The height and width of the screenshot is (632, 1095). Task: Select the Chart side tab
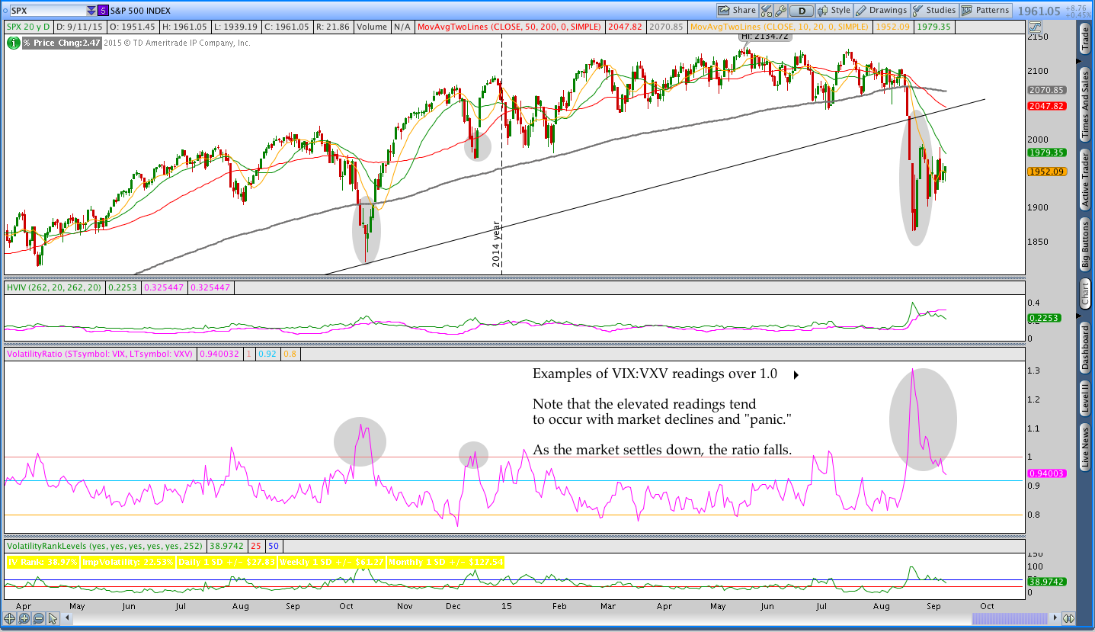[1086, 294]
